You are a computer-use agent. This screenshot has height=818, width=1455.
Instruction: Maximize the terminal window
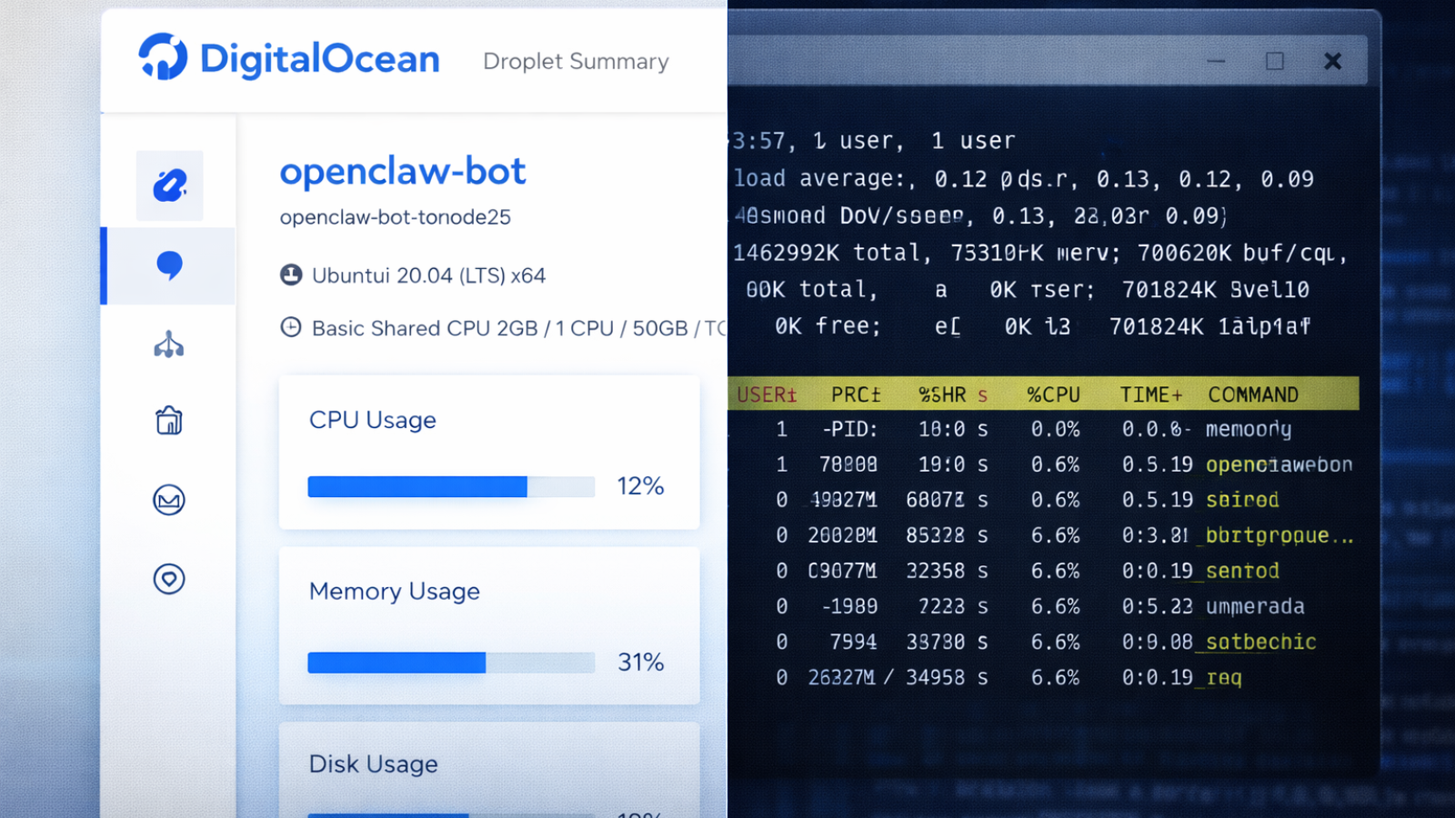(x=1275, y=61)
